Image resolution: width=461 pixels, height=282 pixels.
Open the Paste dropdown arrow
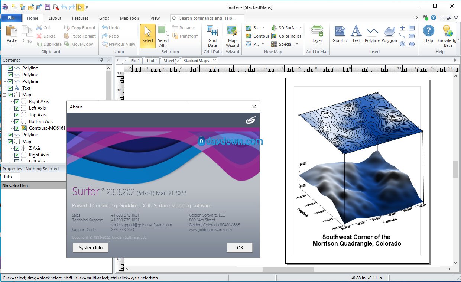click(12, 45)
